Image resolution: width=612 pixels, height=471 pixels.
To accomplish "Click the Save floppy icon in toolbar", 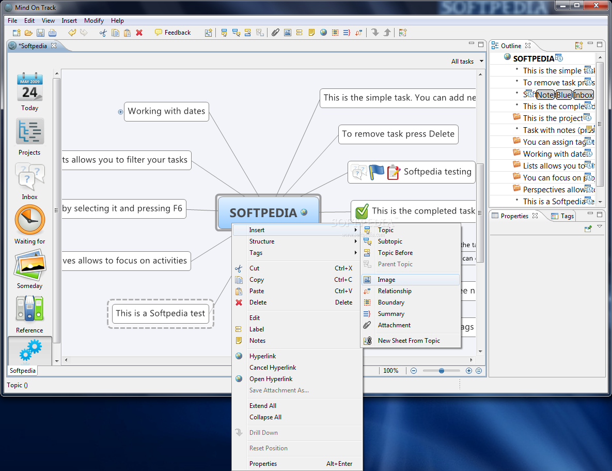I will point(41,33).
